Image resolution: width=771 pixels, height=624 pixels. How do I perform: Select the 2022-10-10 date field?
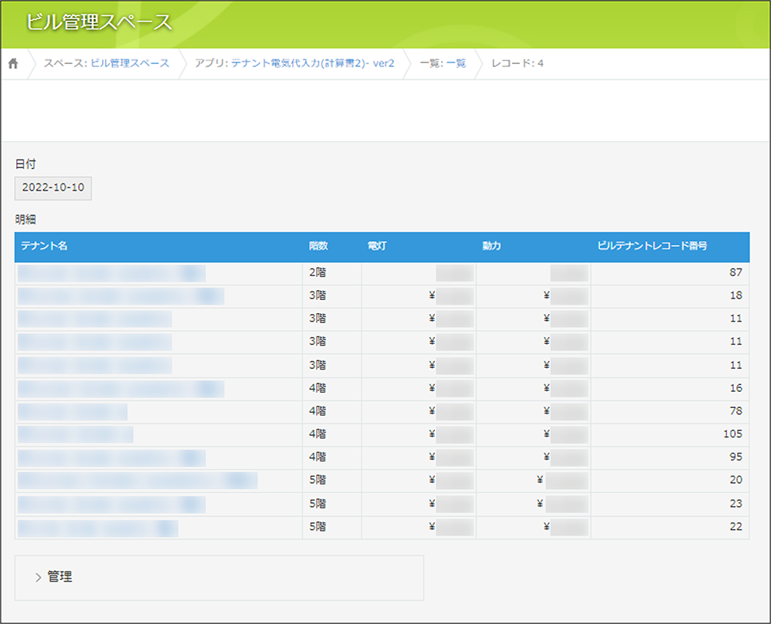[53, 187]
